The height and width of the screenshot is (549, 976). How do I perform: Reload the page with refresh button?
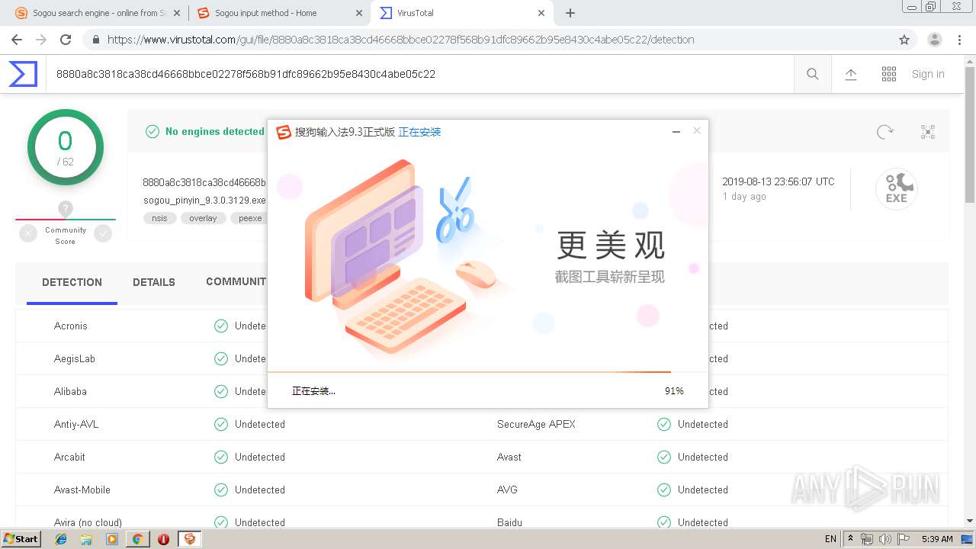[66, 40]
